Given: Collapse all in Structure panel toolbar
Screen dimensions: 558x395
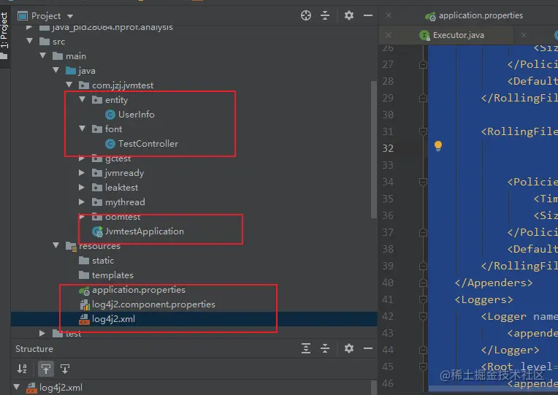Looking at the screenshot, I should pyautogui.click(x=325, y=348).
